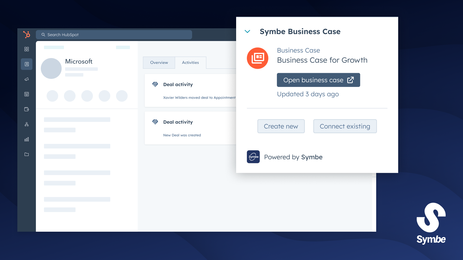
Task: Click the HubSpot sprocket logo
Action: click(26, 34)
